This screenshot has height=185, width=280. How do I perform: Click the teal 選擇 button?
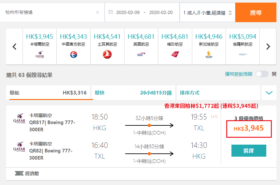click(x=249, y=151)
